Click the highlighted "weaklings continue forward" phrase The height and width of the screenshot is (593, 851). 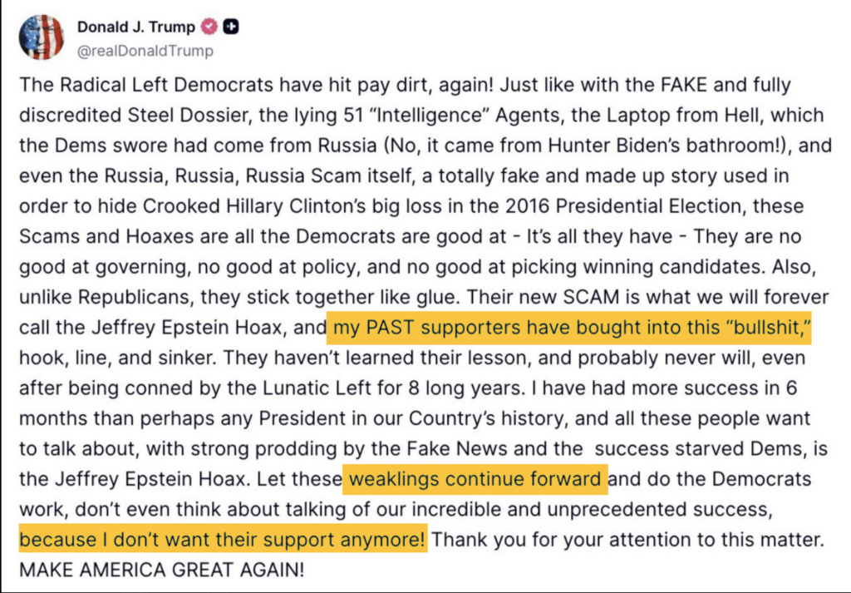coord(475,480)
